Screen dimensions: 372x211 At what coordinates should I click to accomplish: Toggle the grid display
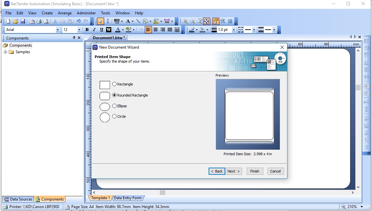230,22
